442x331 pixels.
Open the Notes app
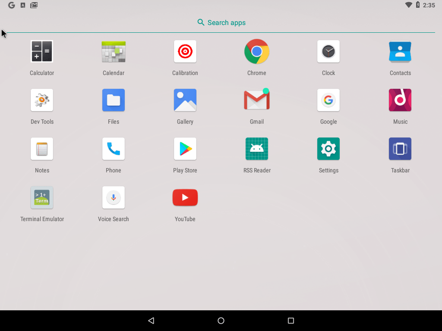(x=42, y=149)
